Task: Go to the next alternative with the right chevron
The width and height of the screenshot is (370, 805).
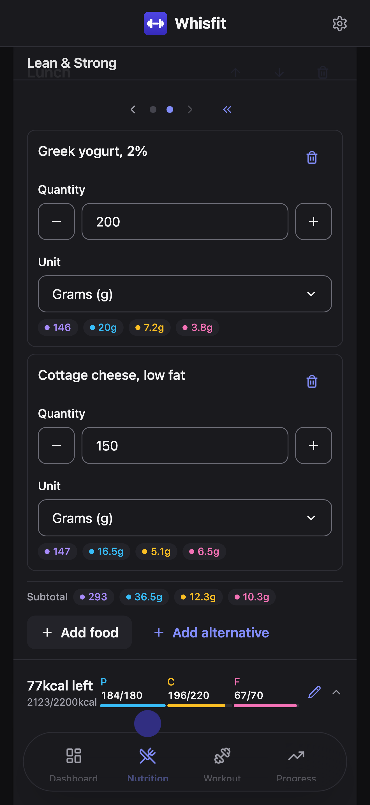Action: [190, 109]
